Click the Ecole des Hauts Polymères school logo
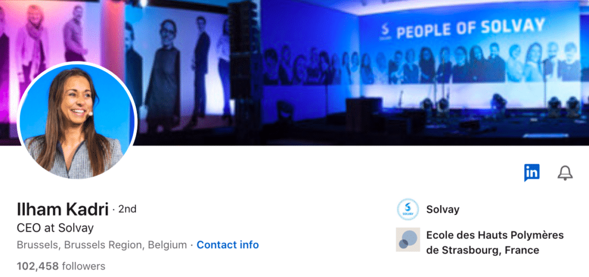The width and height of the screenshot is (589, 277). point(408,240)
